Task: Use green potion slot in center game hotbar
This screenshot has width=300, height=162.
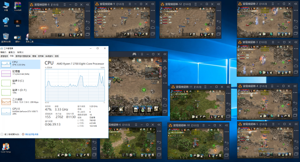Action: 142,109
